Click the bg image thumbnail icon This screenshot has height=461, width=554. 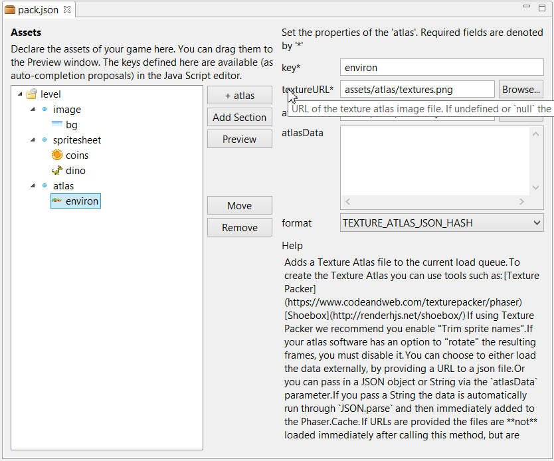click(x=57, y=124)
